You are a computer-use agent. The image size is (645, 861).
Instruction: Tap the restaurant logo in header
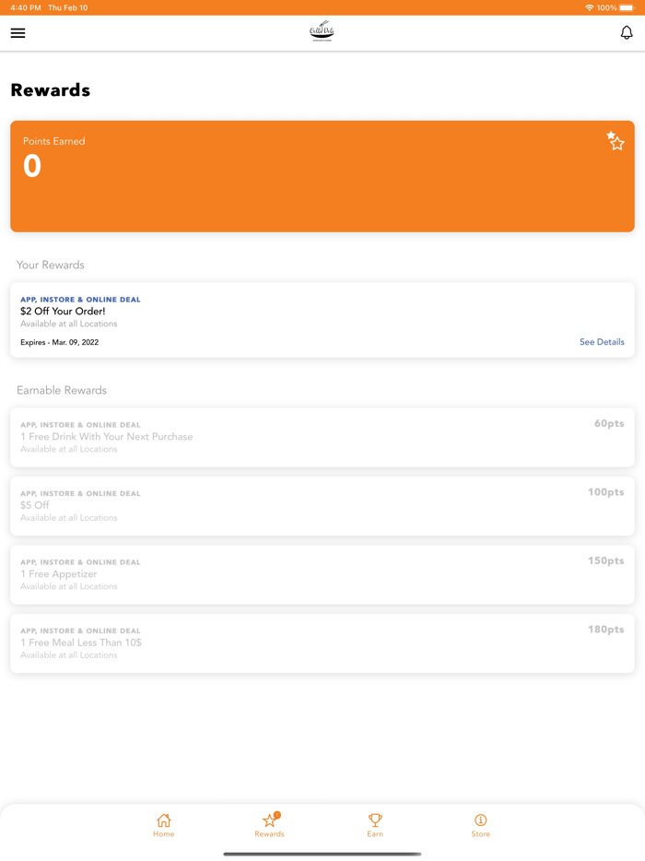pyautogui.click(x=322, y=32)
